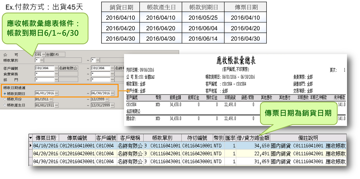Sort grid by the 傳票日期 column header
This screenshot has width=360, height=179.
coord(46,138)
